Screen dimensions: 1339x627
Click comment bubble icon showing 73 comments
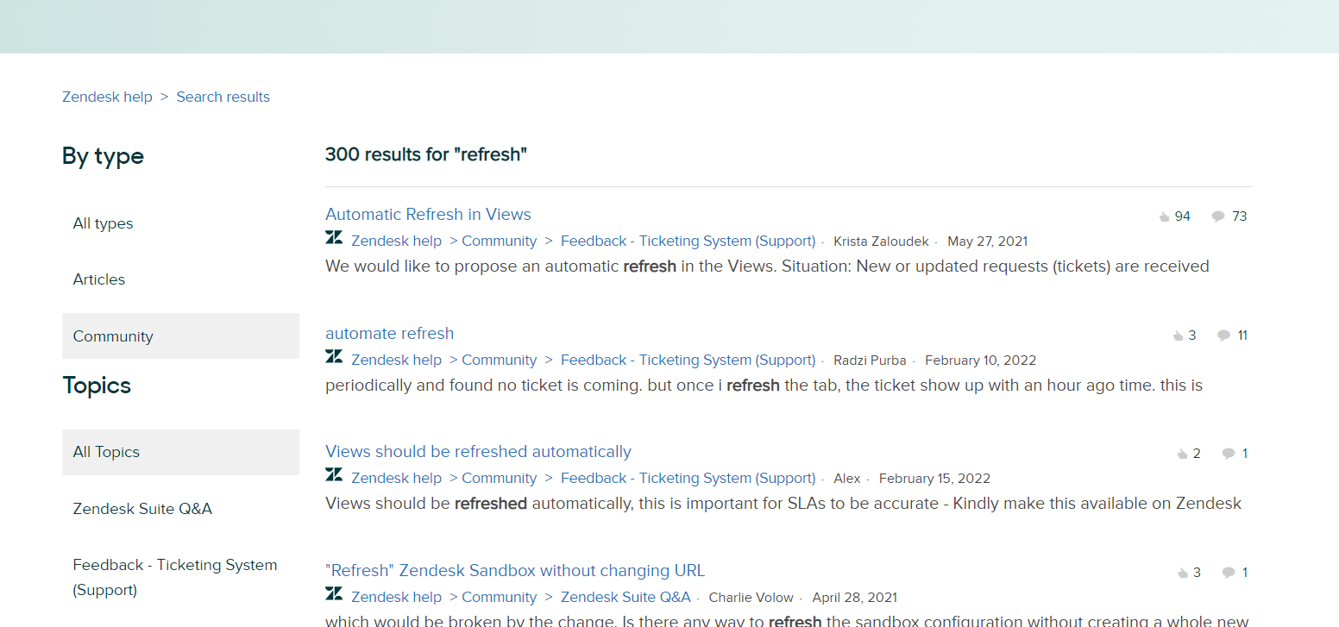click(1218, 216)
